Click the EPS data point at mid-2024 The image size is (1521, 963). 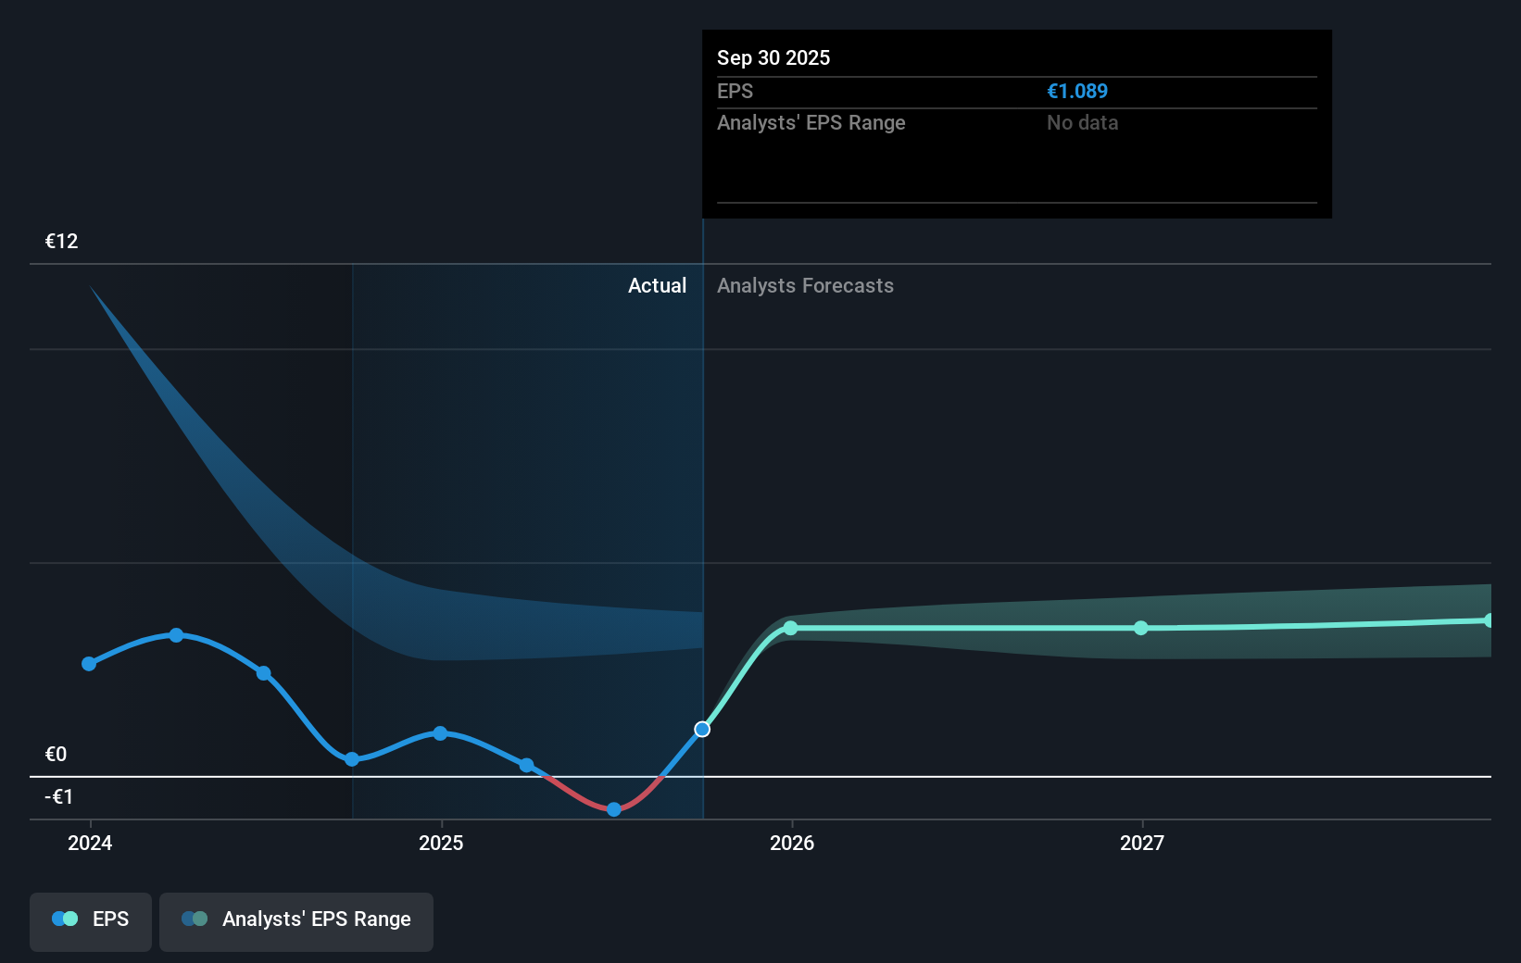click(264, 673)
